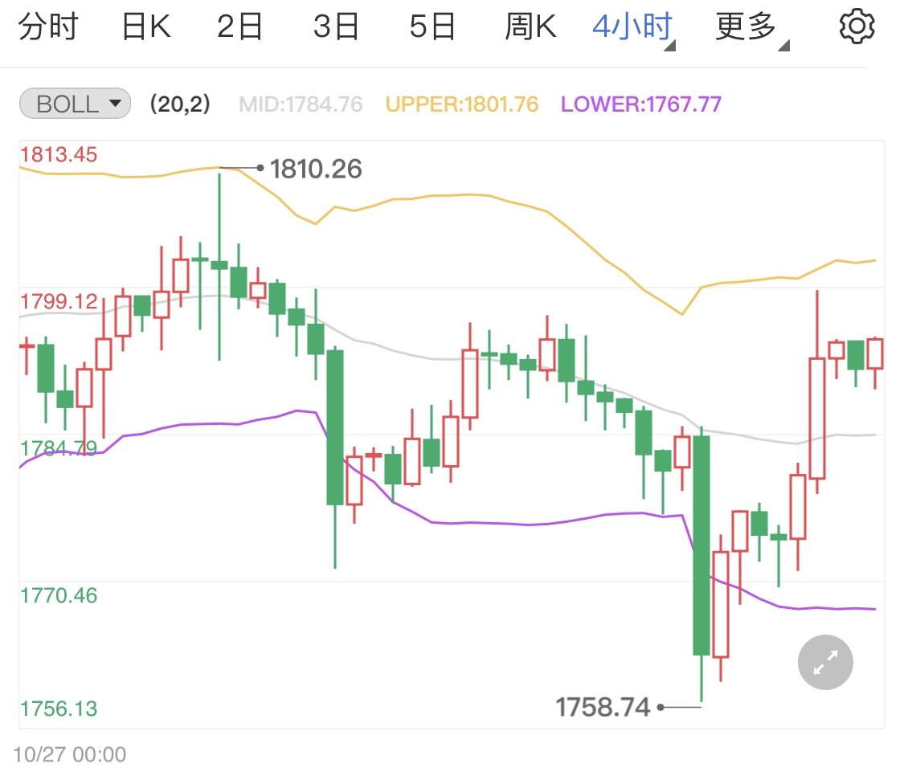Open the 4小时 interval dropdown
The height and width of the screenshot is (780, 904).
[x=634, y=27]
